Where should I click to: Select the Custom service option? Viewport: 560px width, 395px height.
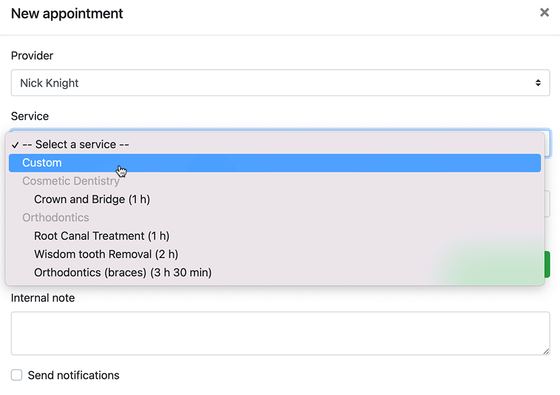[42, 162]
